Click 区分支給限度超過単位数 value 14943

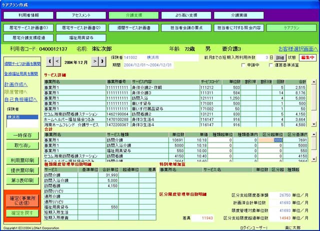[x=280, y=218]
